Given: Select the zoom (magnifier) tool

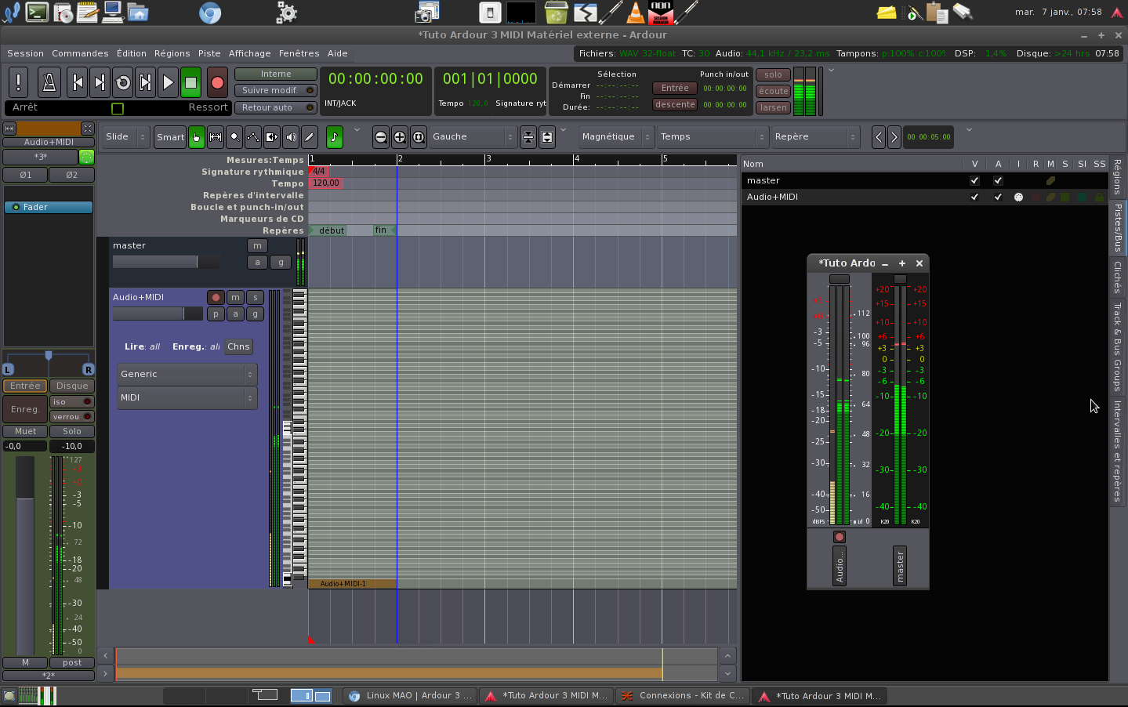Looking at the screenshot, I should tap(234, 137).
